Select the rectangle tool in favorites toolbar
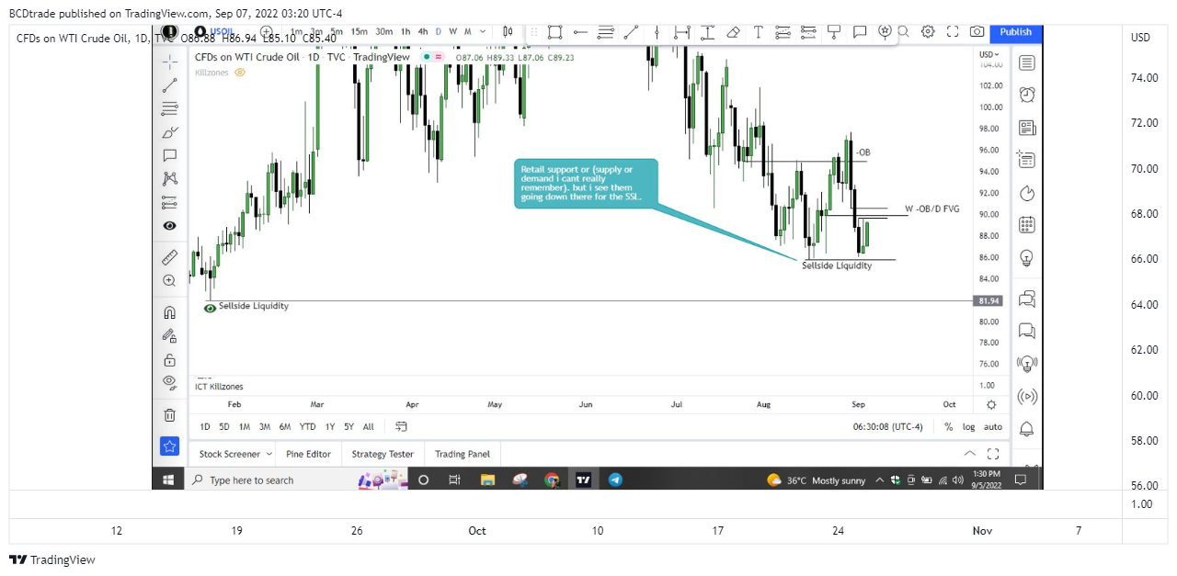The image size is (1177, 576). click(x=555, y=32)
